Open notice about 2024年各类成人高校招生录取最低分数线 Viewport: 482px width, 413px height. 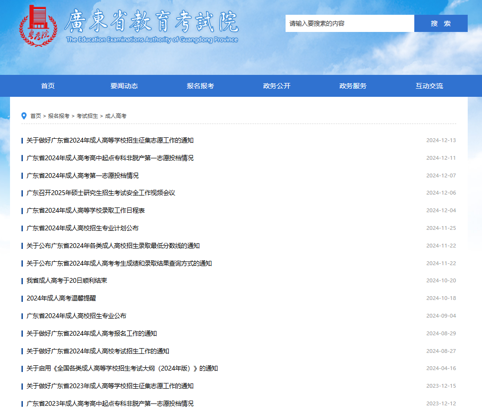(x=113, y=245)
